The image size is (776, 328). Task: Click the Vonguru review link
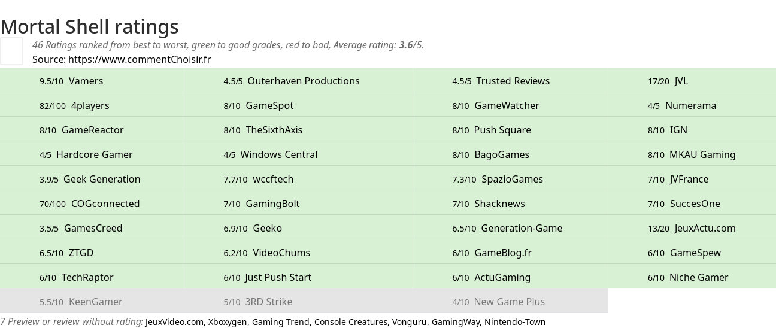[x=410, y=322]
